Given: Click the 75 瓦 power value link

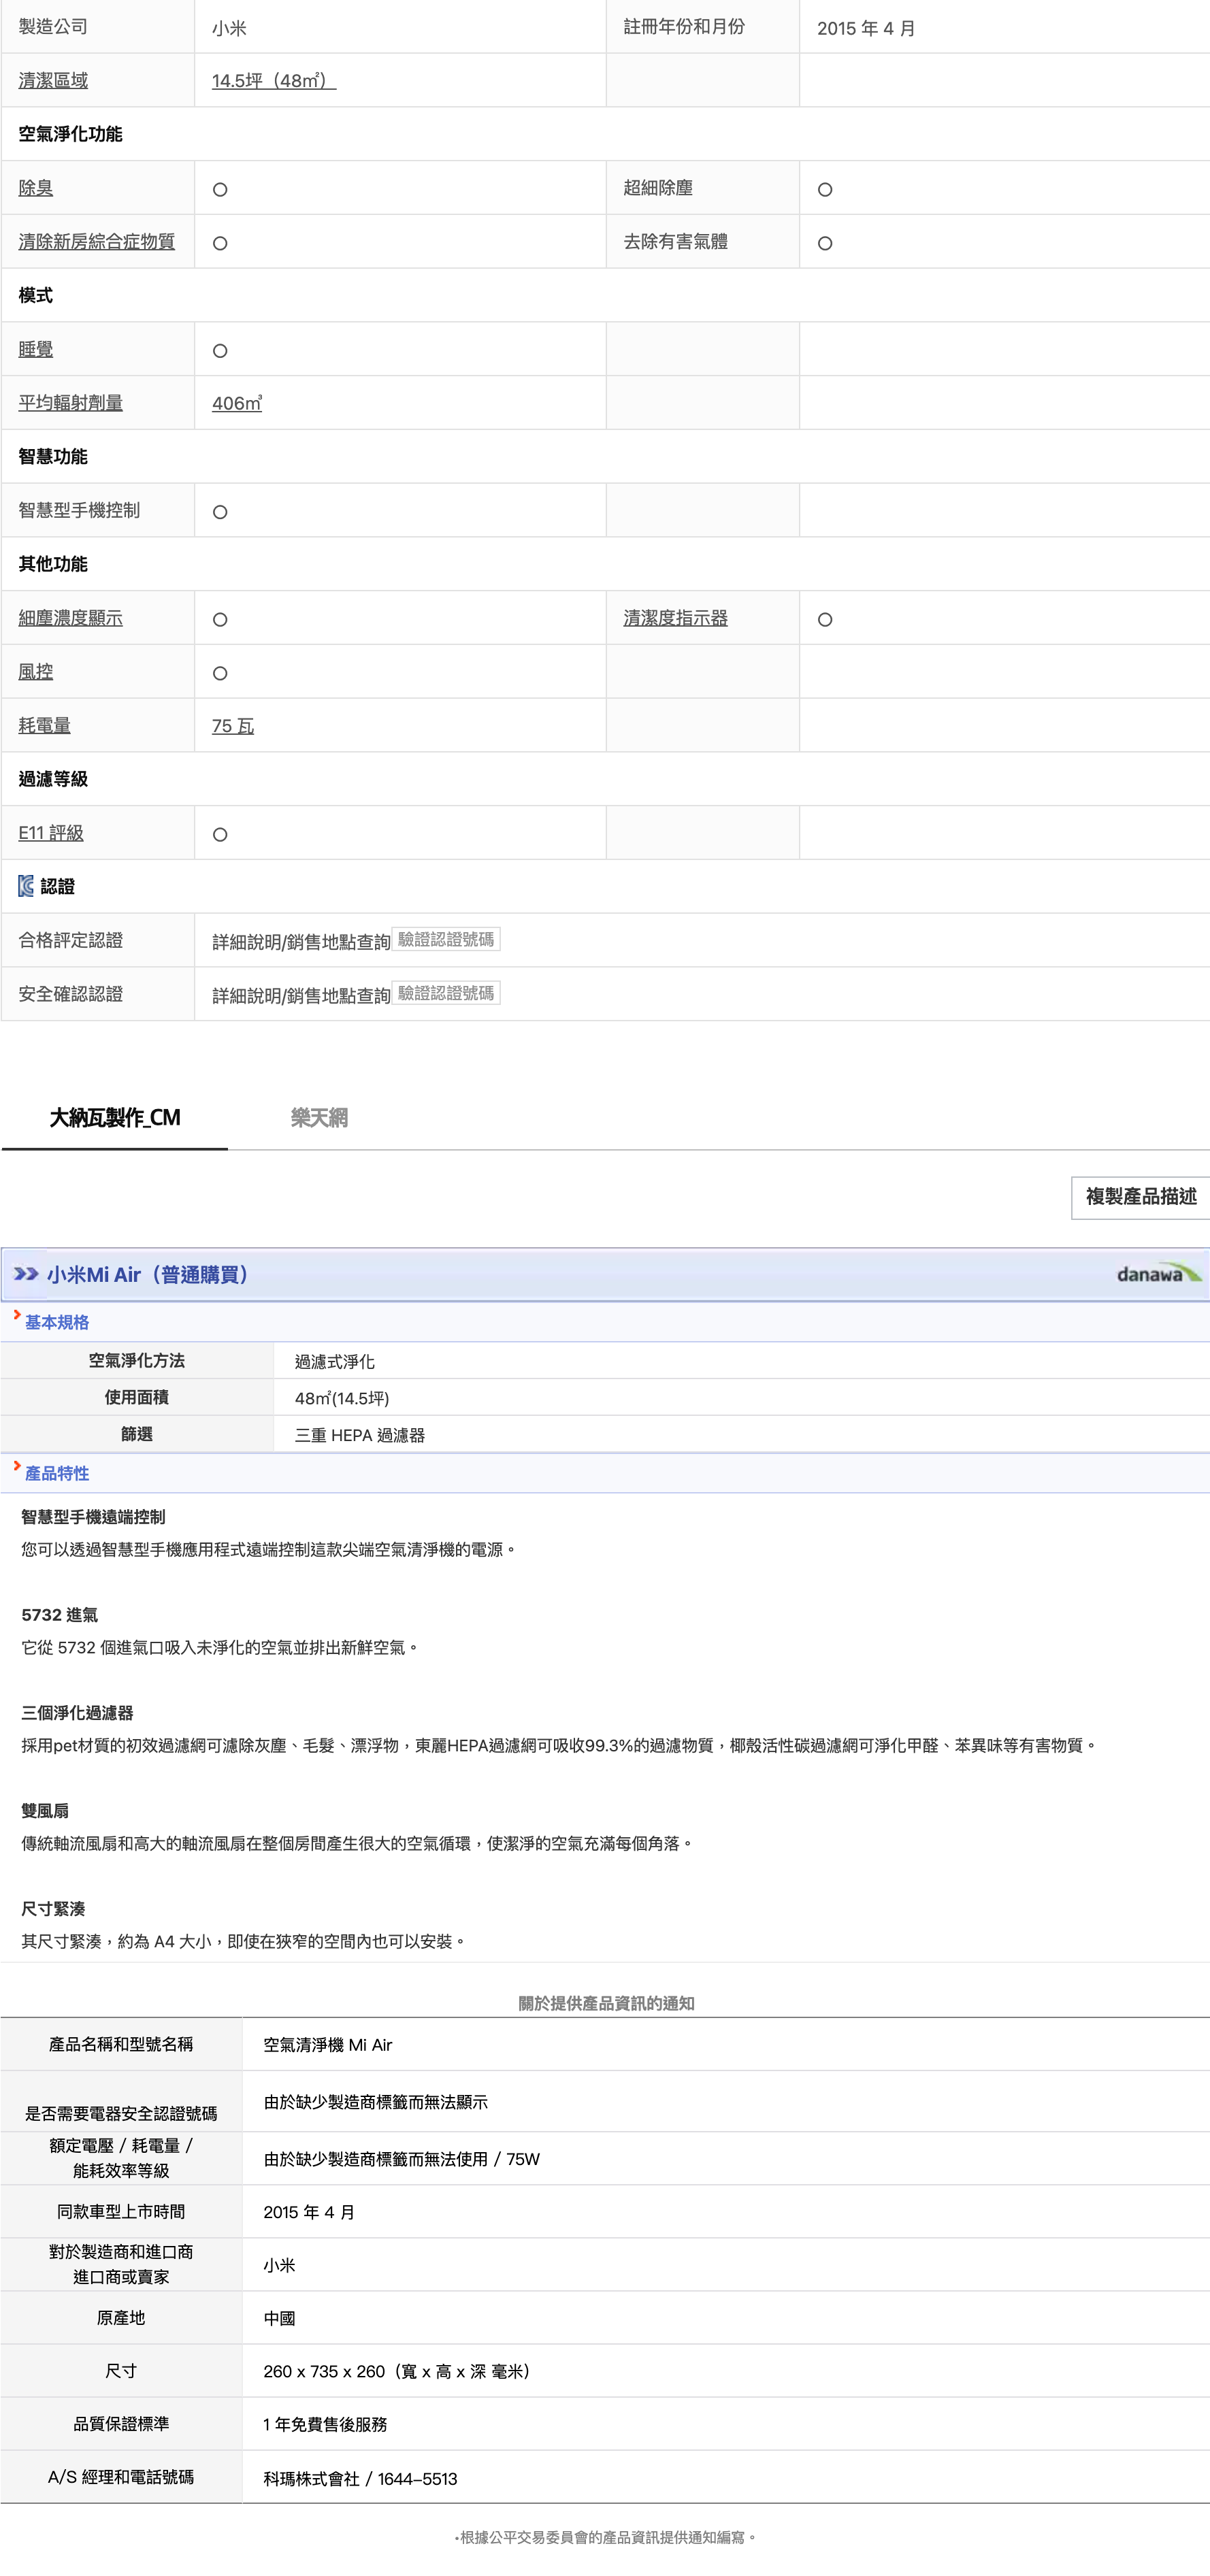Looking at the screenshot, I should pyautogui.click(x=233, y=726).
